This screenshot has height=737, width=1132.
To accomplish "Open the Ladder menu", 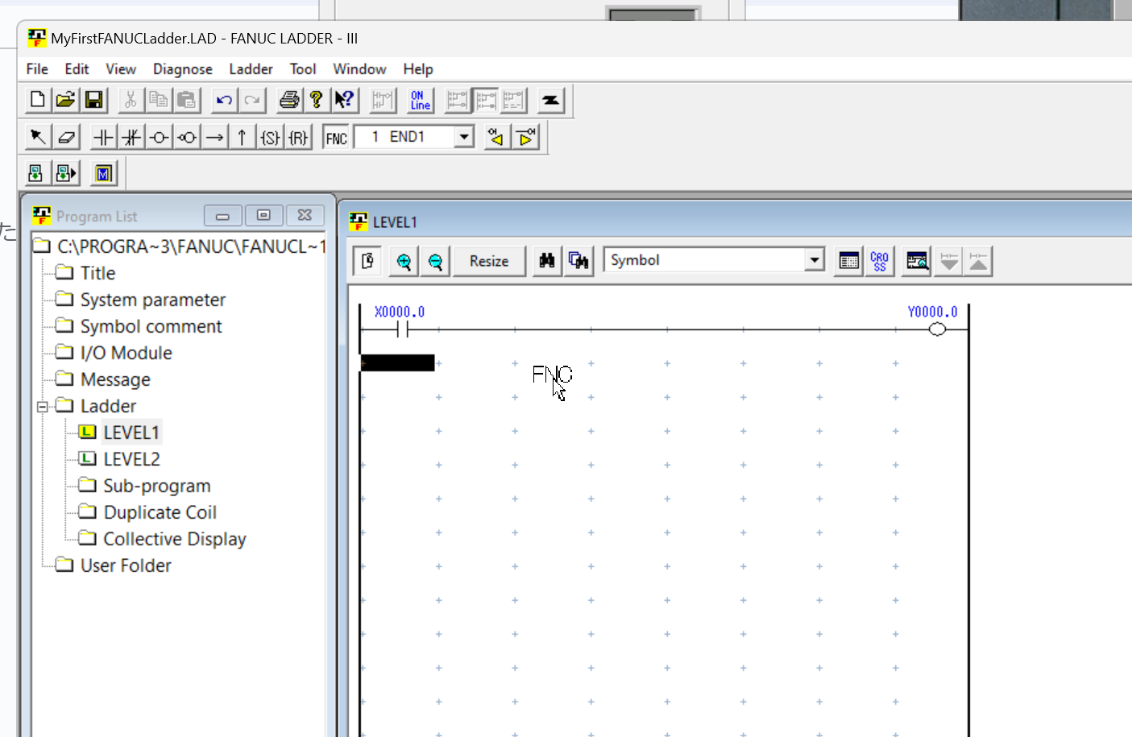I will point(251,69).
